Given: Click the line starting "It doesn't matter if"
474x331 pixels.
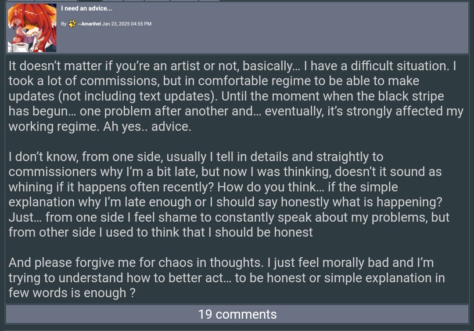Looking at the screenshot, I should (232, 66).
